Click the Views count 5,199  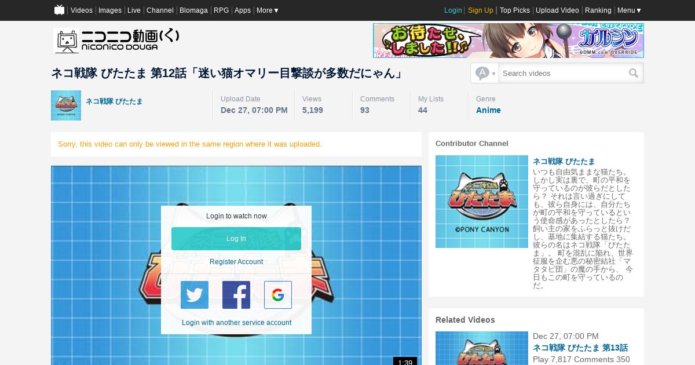pyautogui.click(x=313, y=110)
